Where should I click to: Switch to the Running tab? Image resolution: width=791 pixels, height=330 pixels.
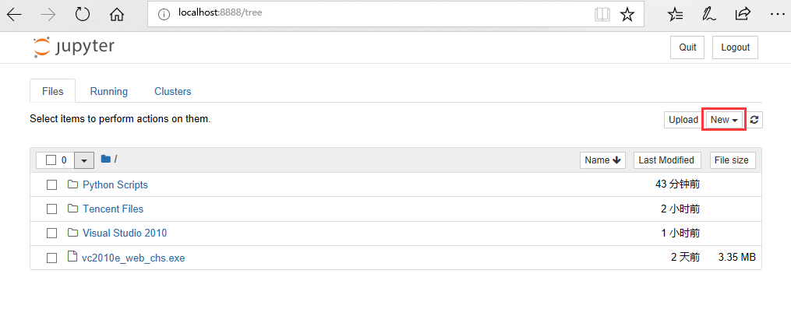109,91
